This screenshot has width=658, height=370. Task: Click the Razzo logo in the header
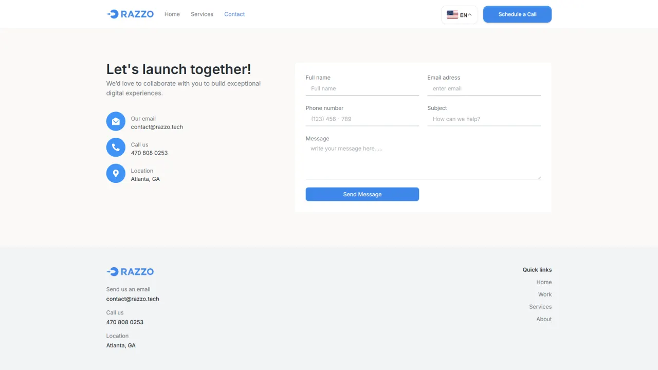[x=130, y=14]
